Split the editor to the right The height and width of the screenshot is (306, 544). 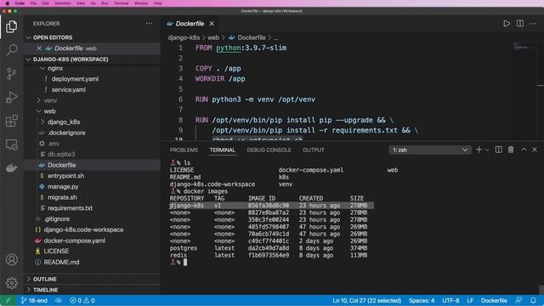tap(519, 24)
